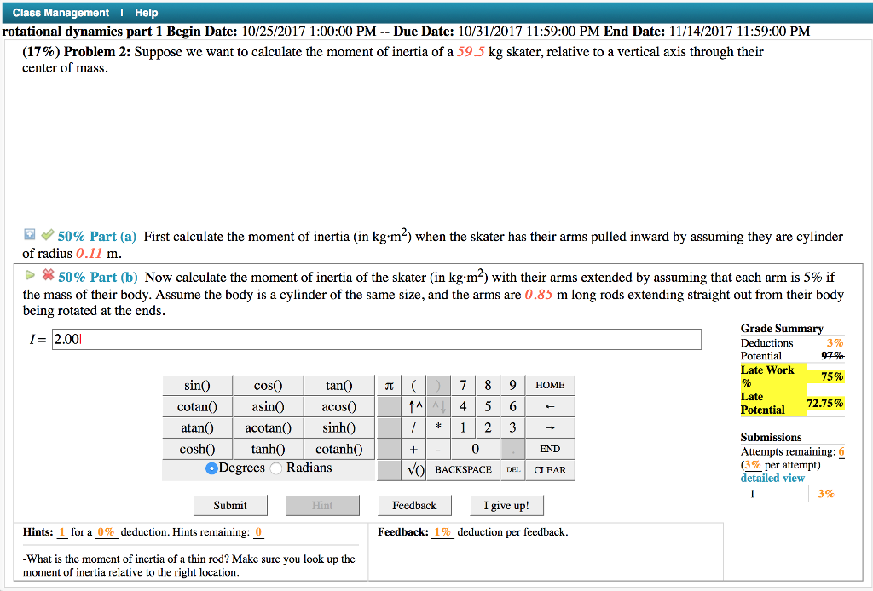Click the I give up! button

(x=506, y=505)
